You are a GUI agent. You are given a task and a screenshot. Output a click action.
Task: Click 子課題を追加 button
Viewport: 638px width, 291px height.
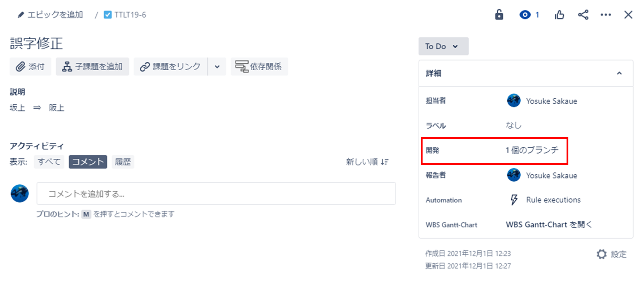coord(92,66)
